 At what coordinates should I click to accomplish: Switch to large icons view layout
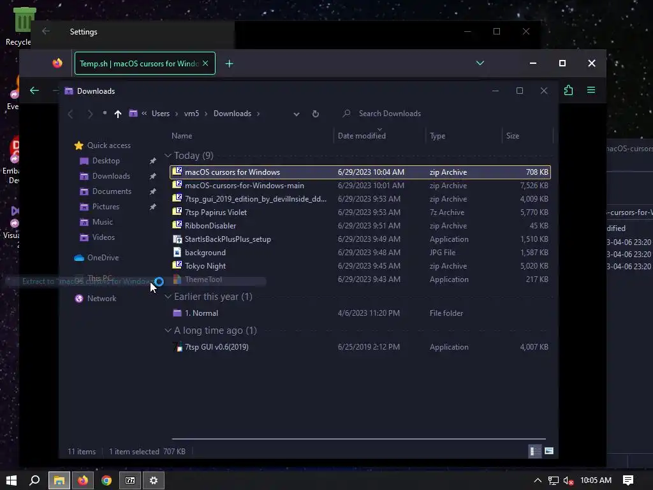tap(549, 451)
